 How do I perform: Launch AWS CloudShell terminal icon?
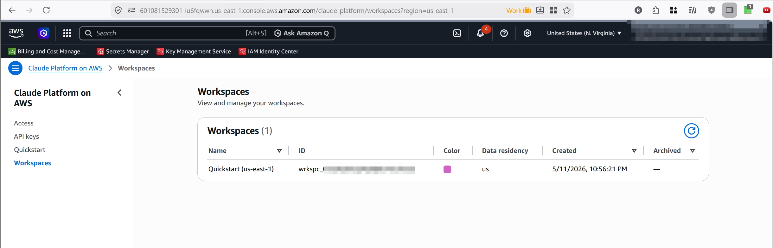[x=457, y=33]
